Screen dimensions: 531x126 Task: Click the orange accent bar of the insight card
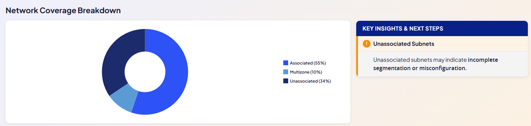coord(357,56)
